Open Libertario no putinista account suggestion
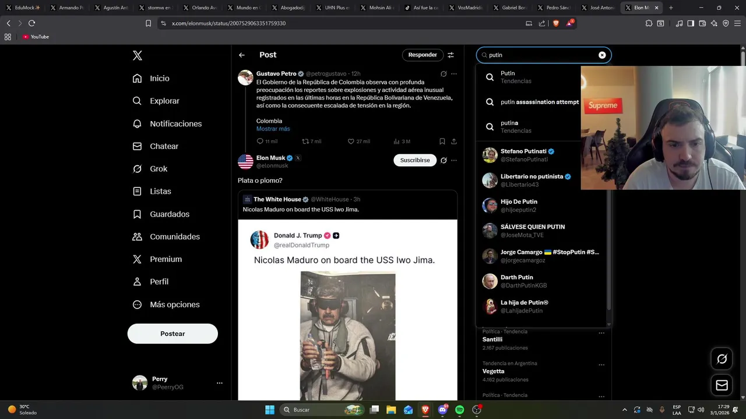 tap(529, 180)
